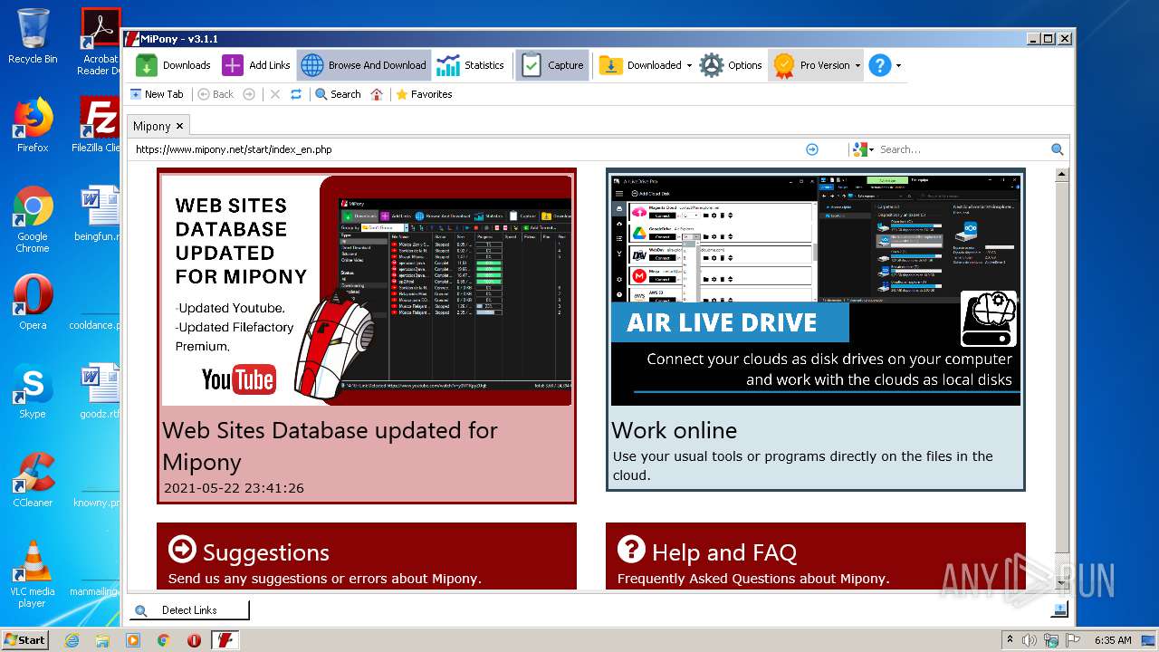The width and height of the screenshot is (1159, 652).
Task: Switch to Browse And Download view
Action: (364, 65)
